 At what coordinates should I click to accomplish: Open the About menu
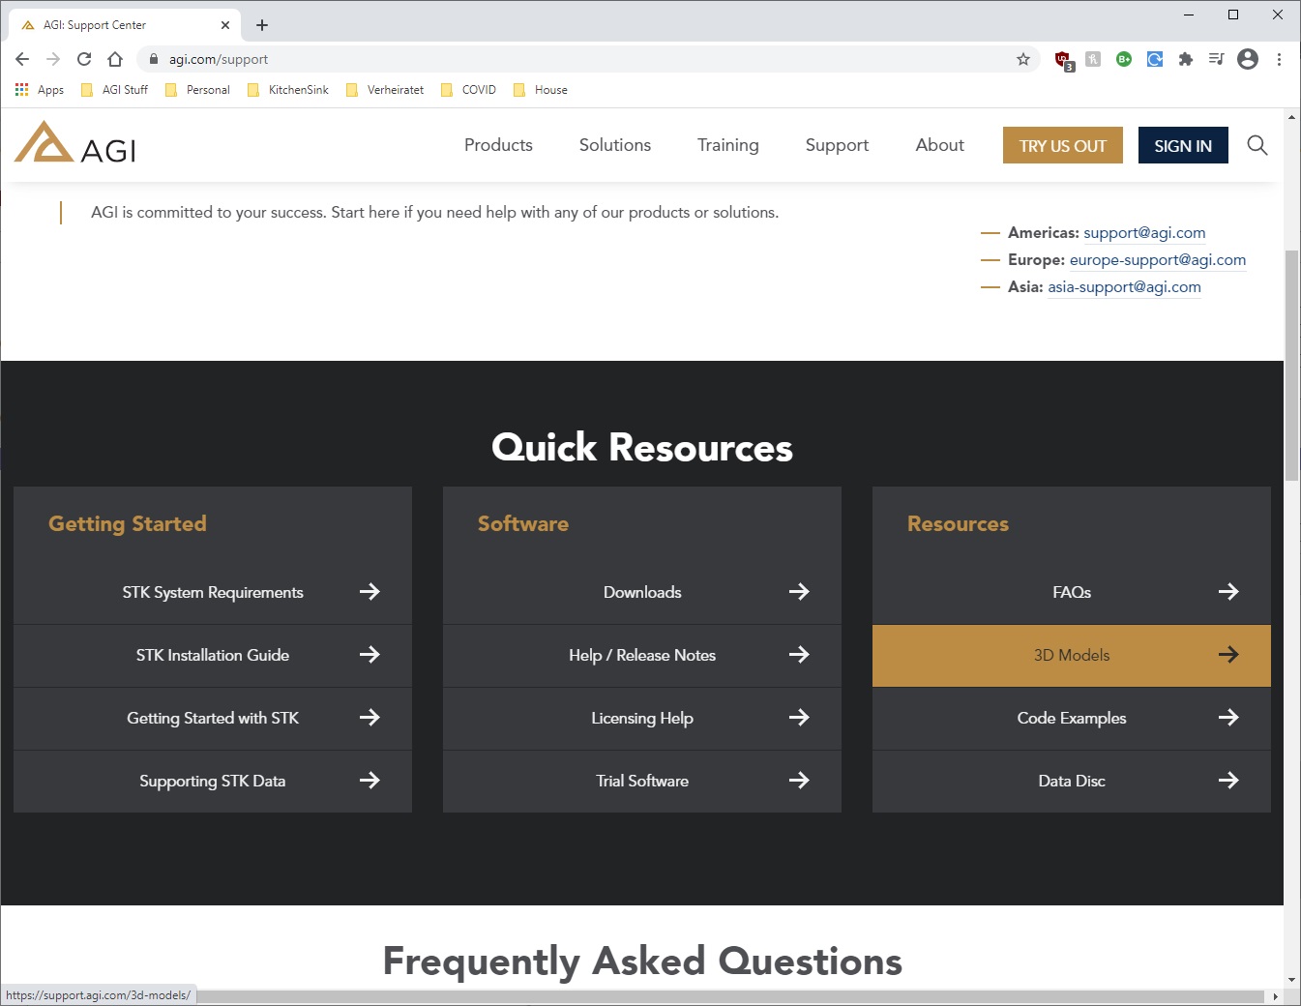pyautogui.click(x=940, y=145)
